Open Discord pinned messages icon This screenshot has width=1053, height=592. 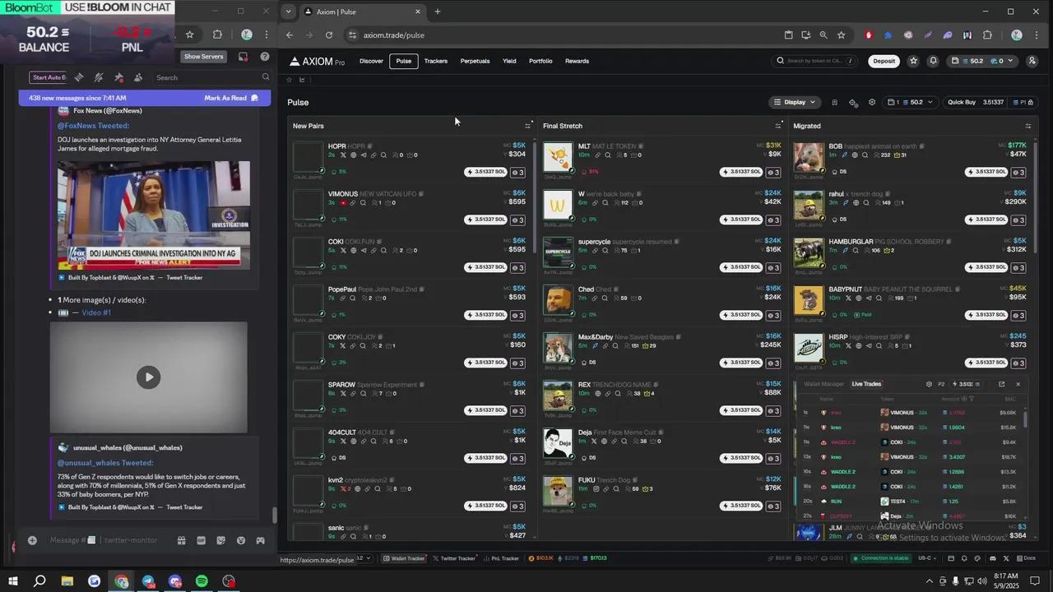[x=118, y=77]
